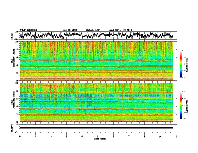Click the time axis tick label "0"

20,136
